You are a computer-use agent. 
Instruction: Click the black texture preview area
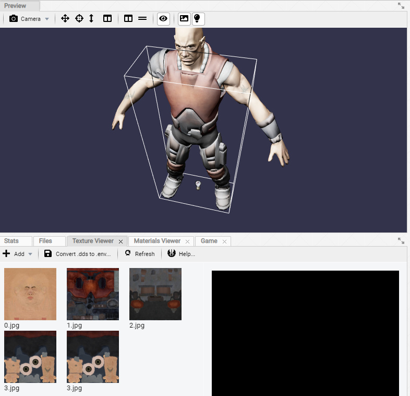pos(305,333)
